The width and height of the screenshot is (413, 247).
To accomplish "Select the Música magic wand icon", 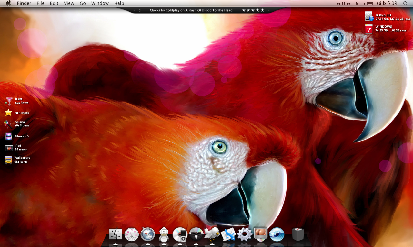I will 8,124.
